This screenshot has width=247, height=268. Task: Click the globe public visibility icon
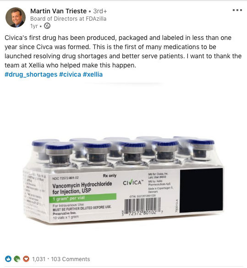pos(47,26)
